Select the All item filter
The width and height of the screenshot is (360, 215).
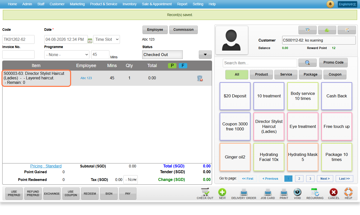(x=237, y=75)
